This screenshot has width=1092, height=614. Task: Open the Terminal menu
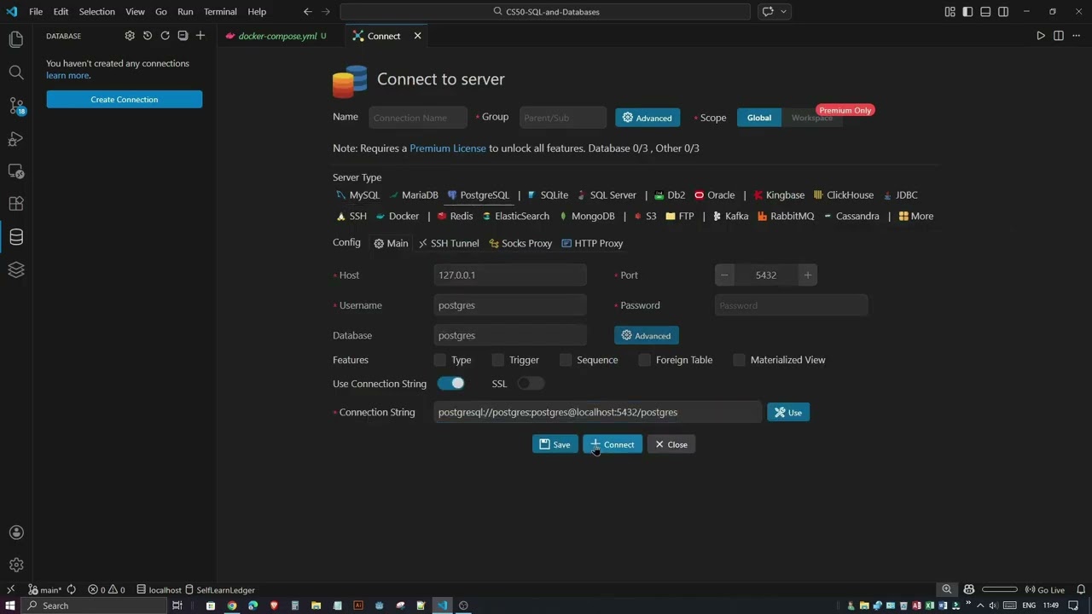pos(220,12)
